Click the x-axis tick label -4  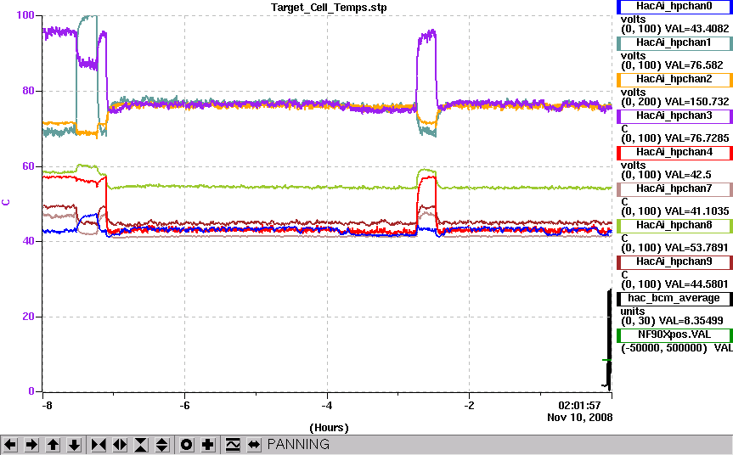327,406
